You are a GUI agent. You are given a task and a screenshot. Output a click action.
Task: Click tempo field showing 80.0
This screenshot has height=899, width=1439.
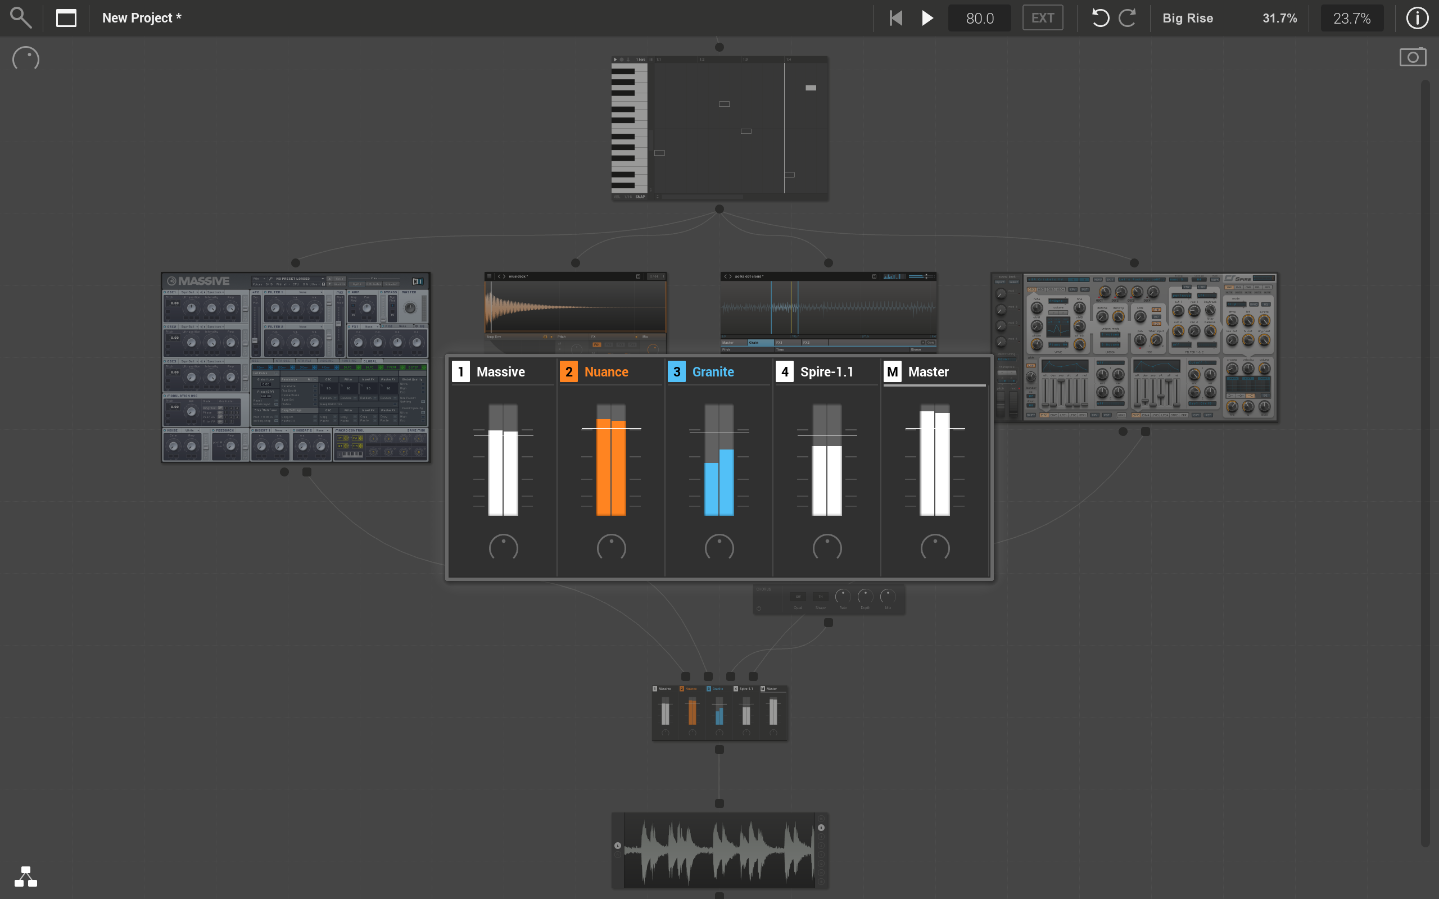[x=979, y=18]
